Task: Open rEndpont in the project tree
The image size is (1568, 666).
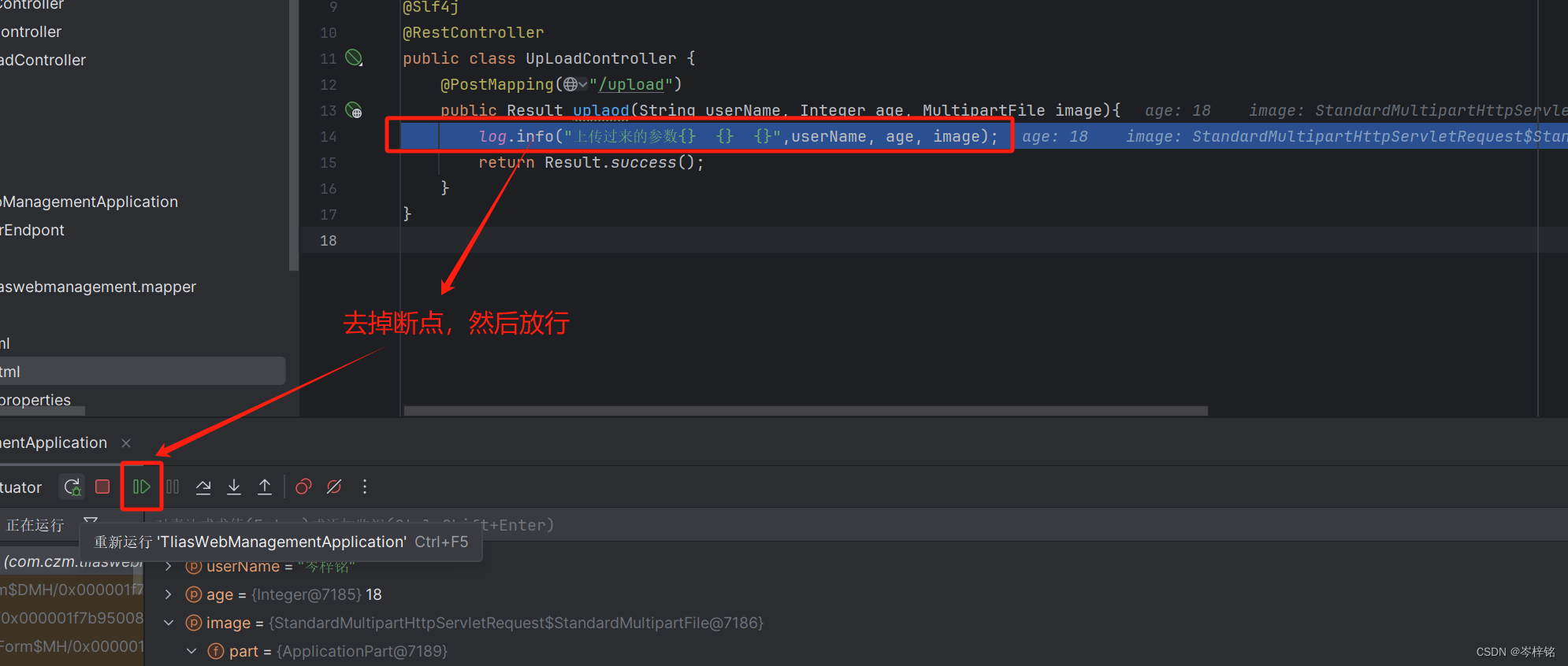Action: point(32,230)
